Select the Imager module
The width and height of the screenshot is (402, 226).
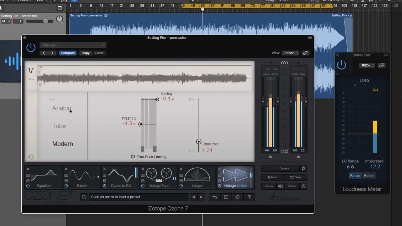pos(197,177)
